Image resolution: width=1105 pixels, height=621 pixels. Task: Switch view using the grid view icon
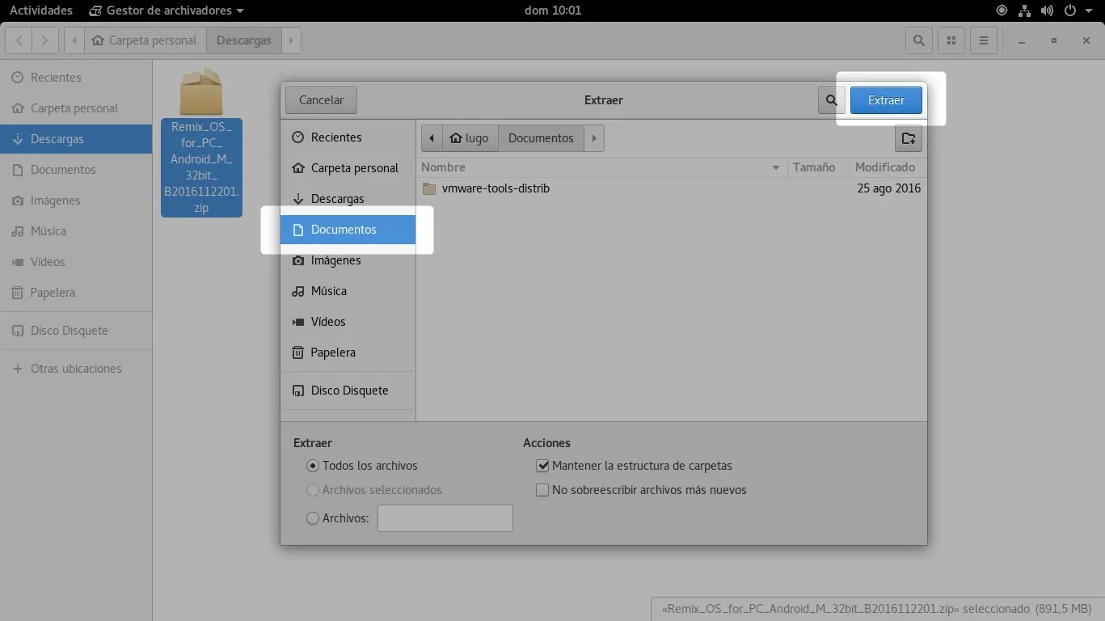coord(951,40)
